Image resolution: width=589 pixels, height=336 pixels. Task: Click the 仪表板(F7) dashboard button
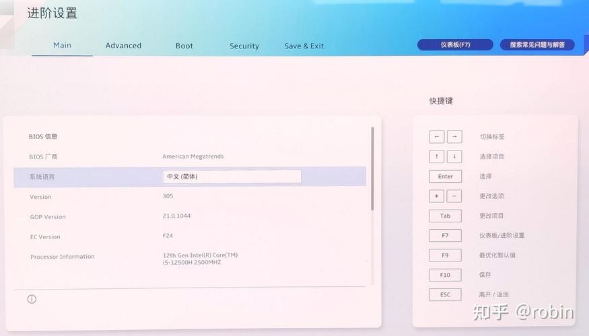455,44
